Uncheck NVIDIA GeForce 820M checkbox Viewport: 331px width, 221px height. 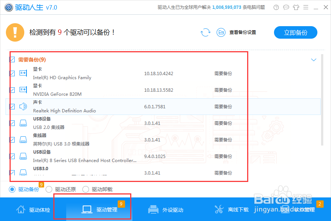(12, 90)
